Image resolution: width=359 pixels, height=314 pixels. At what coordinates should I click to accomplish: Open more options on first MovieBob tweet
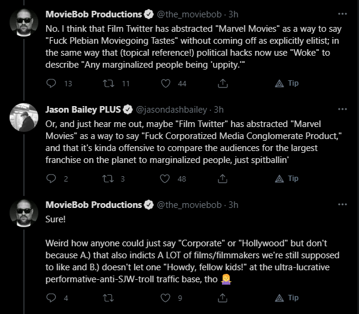tap(342, 14)
